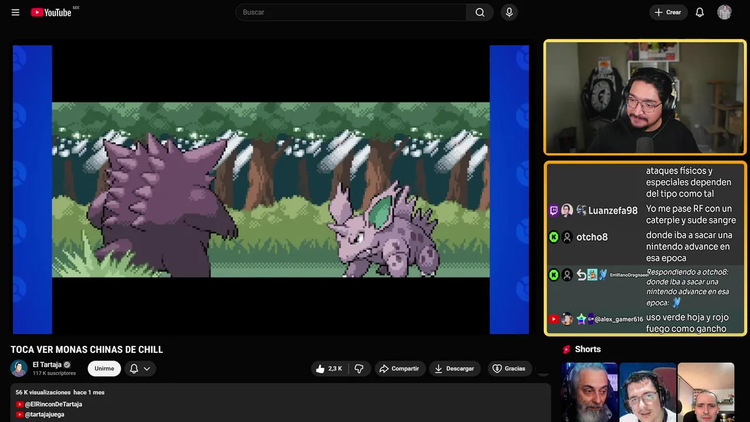Click the reply arrow icon beside EmilianoDragnael
This screenshot has height=422, width=750.
tap(581, 275)
